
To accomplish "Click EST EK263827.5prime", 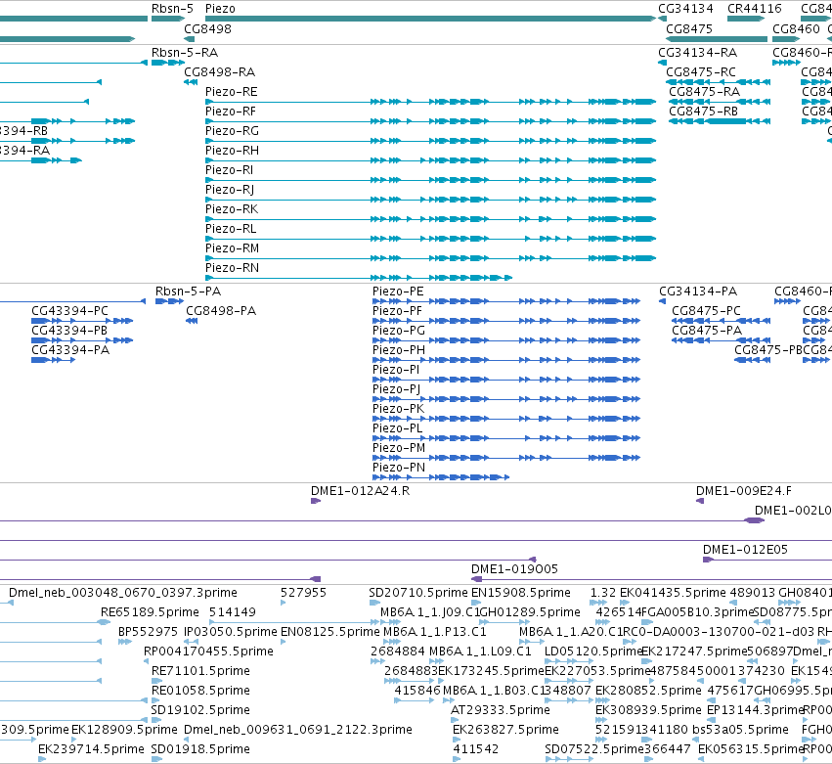I will pyautogui.click(x=505, y=730).
